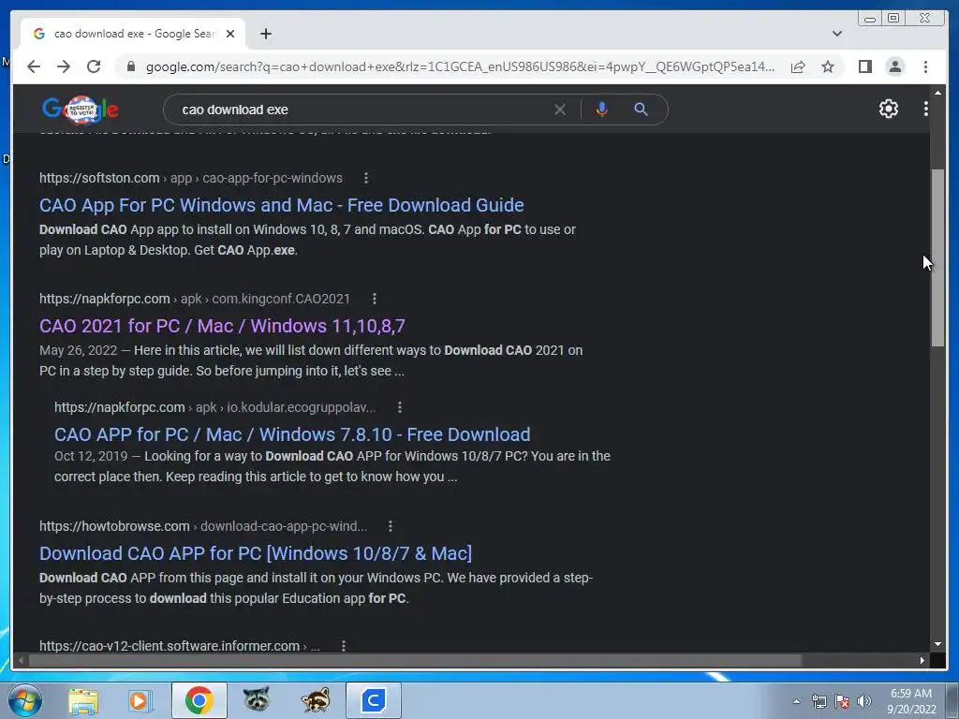Open network status tray icon
The image size is (959, 719).
[819, 701]
